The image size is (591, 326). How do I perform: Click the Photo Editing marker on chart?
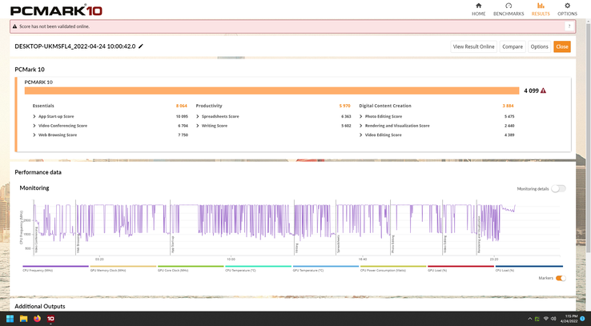click(392, 243)
